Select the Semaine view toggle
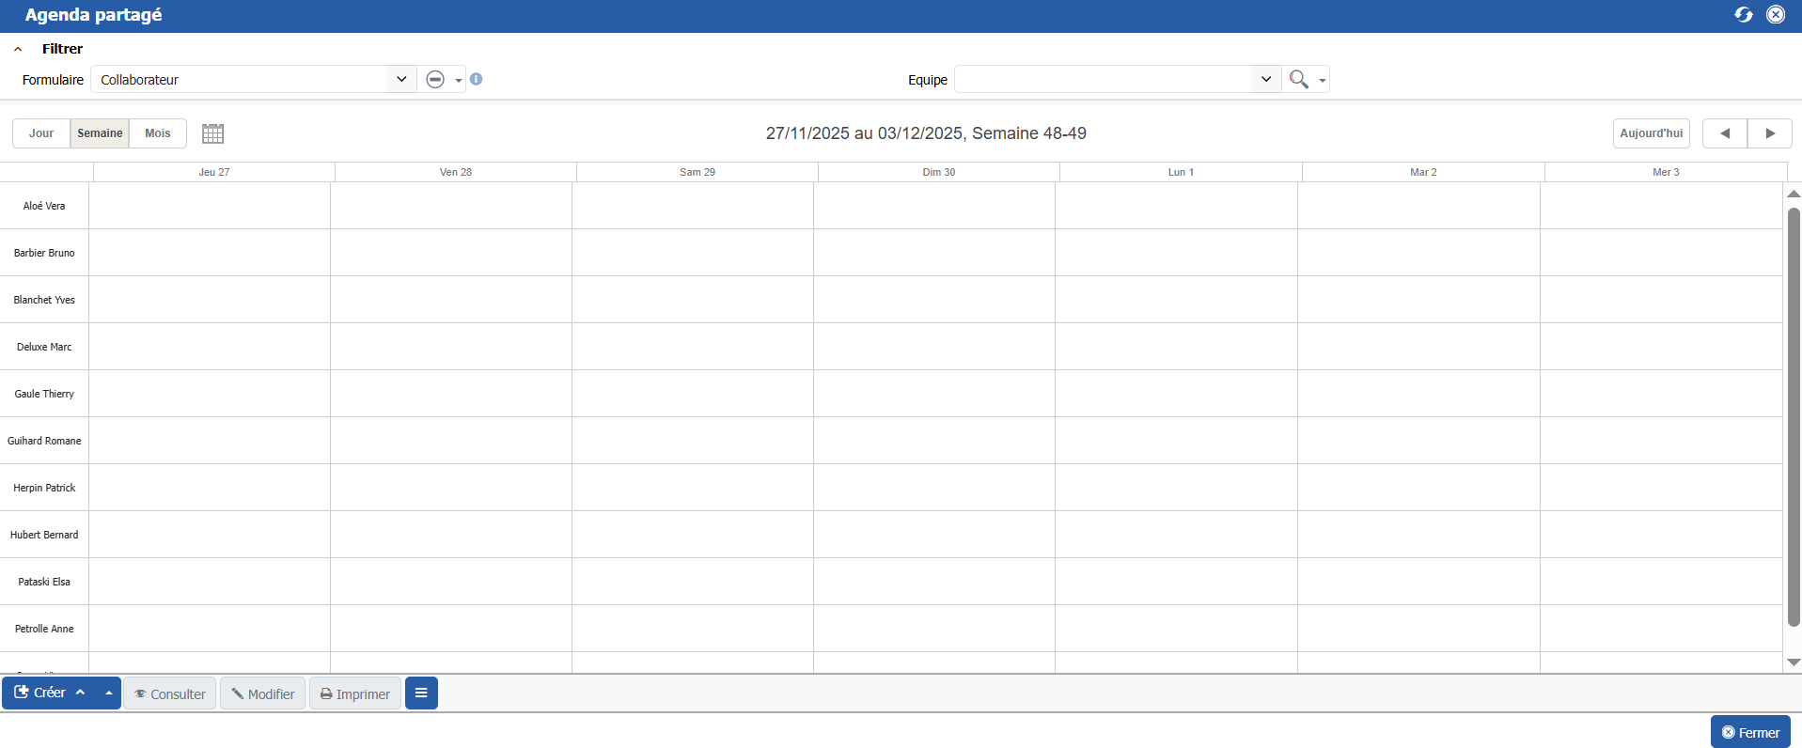Viewport: 1802px width, 748px height. click(x=100, y=133)
